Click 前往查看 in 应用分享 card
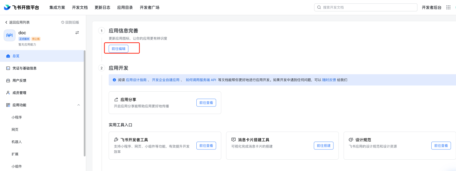The height and width of the screenshot is (171, 456). click(x=206, y=103)
